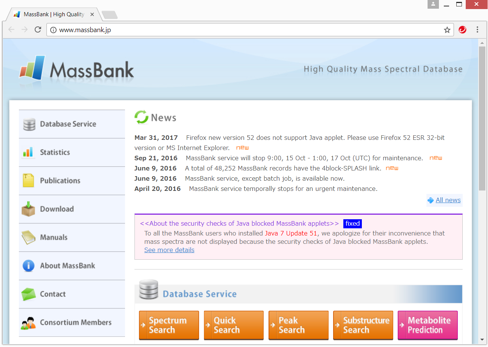Screen dimensions: 488x347
Task: Open a new tab with the new-tab button
Action: [x=110, y=15]
